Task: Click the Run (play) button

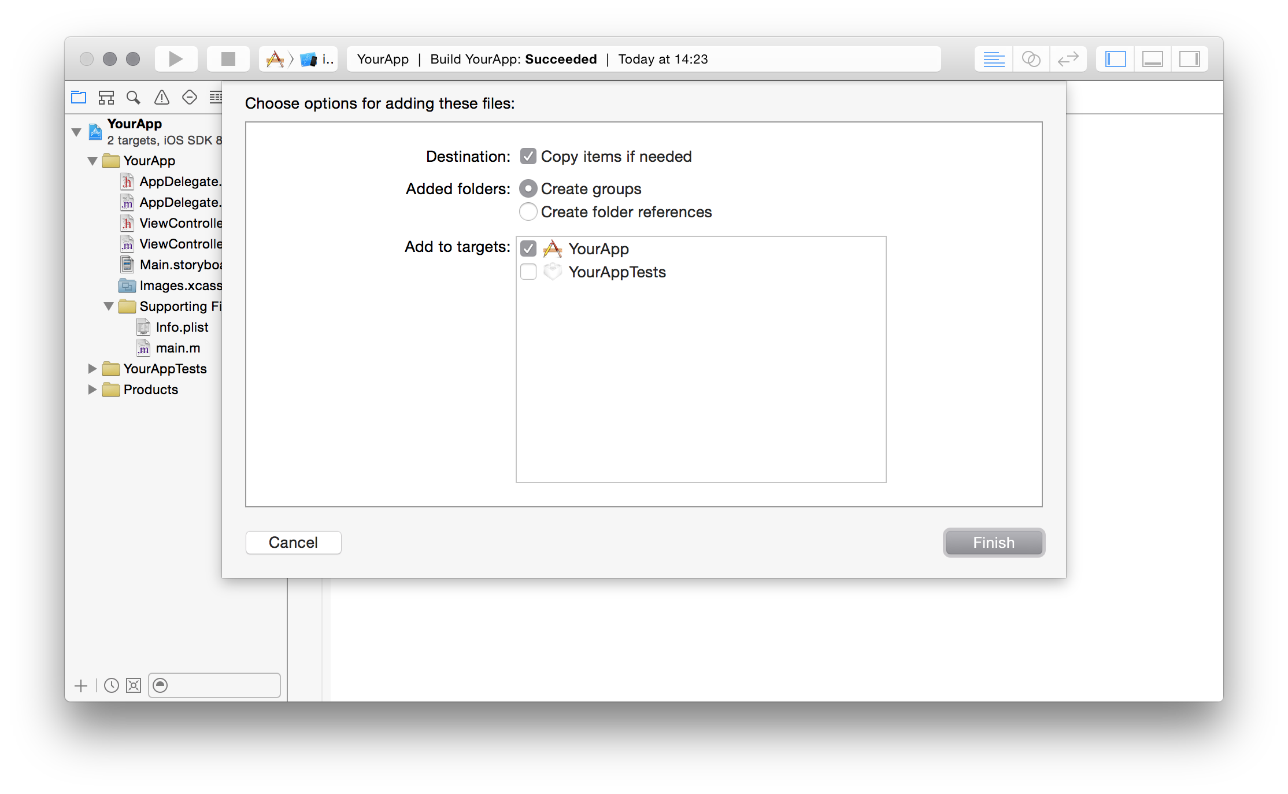Action: [176, 59]
